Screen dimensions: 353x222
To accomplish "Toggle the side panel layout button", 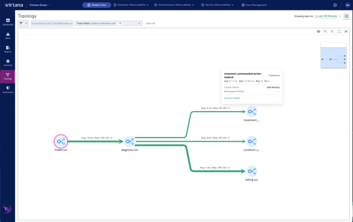I will click(346, 16).
